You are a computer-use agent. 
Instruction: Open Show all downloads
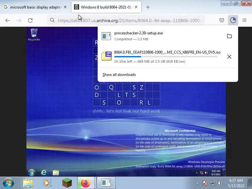119,75
